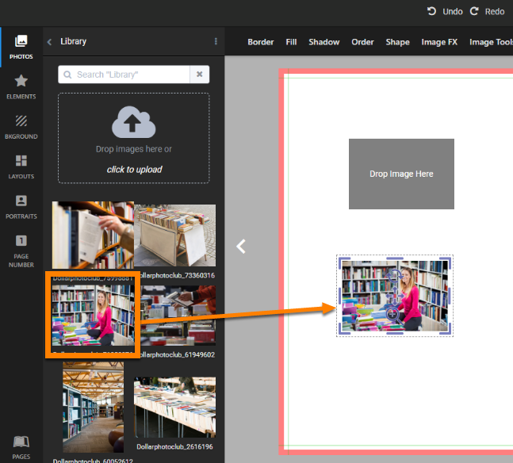Open the Library three-dot options menu

pos(216,41)
